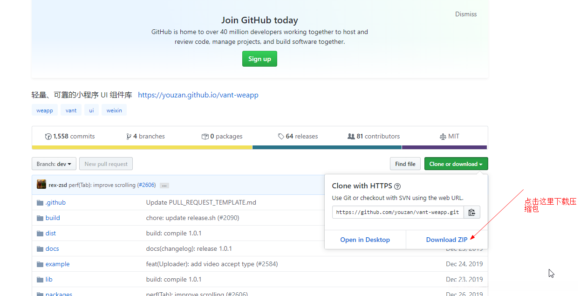Screen dimensions: 580x296
Task: Click the docs folder icon
Action: pyautogui.click(x=40, y=249)
